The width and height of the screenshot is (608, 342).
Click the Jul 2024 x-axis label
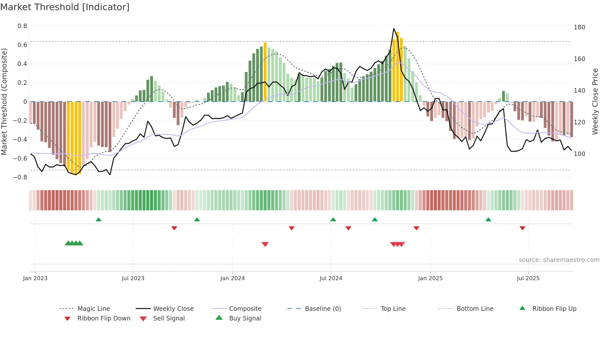pyautogui.click(x=331, y=278)
